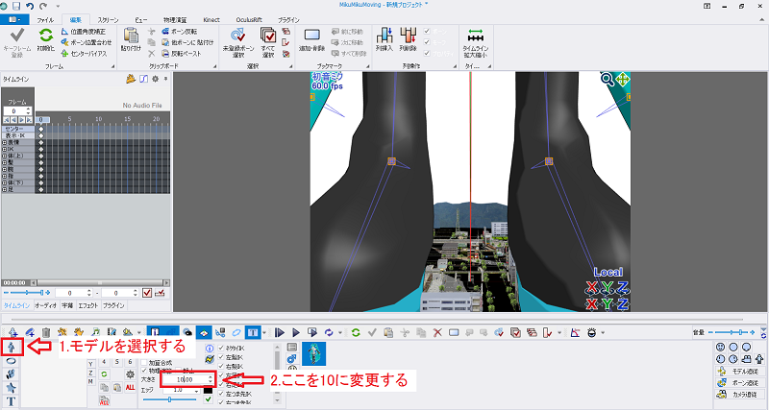
Task: Click すべて選択 icon in ribbon
Action: (268, 36)
